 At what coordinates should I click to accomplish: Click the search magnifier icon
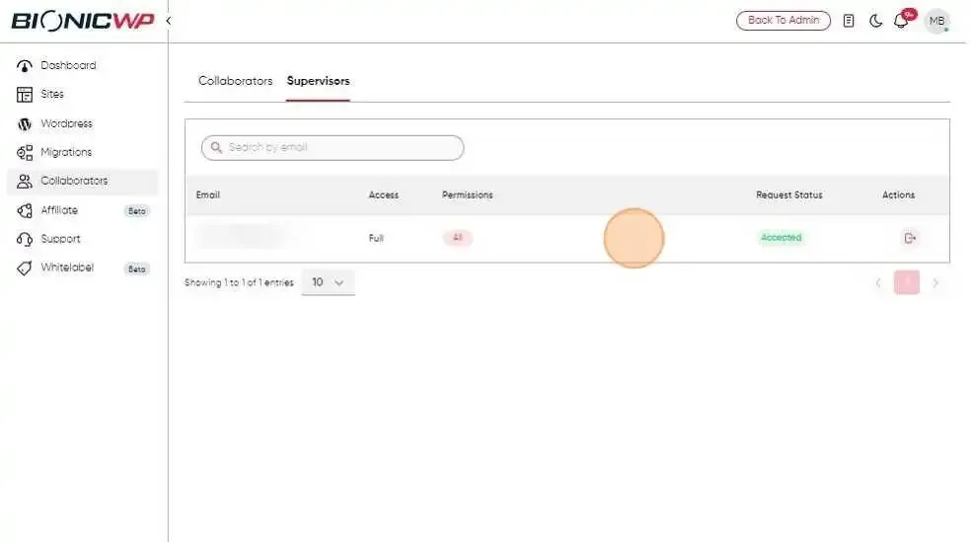coord(216,147)
